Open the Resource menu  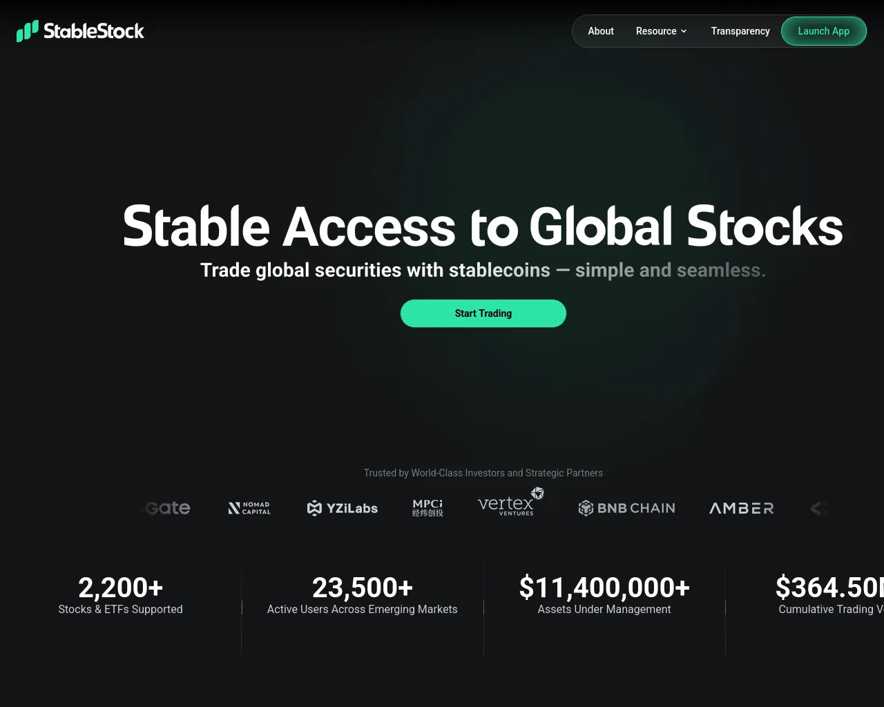(662, 31)
